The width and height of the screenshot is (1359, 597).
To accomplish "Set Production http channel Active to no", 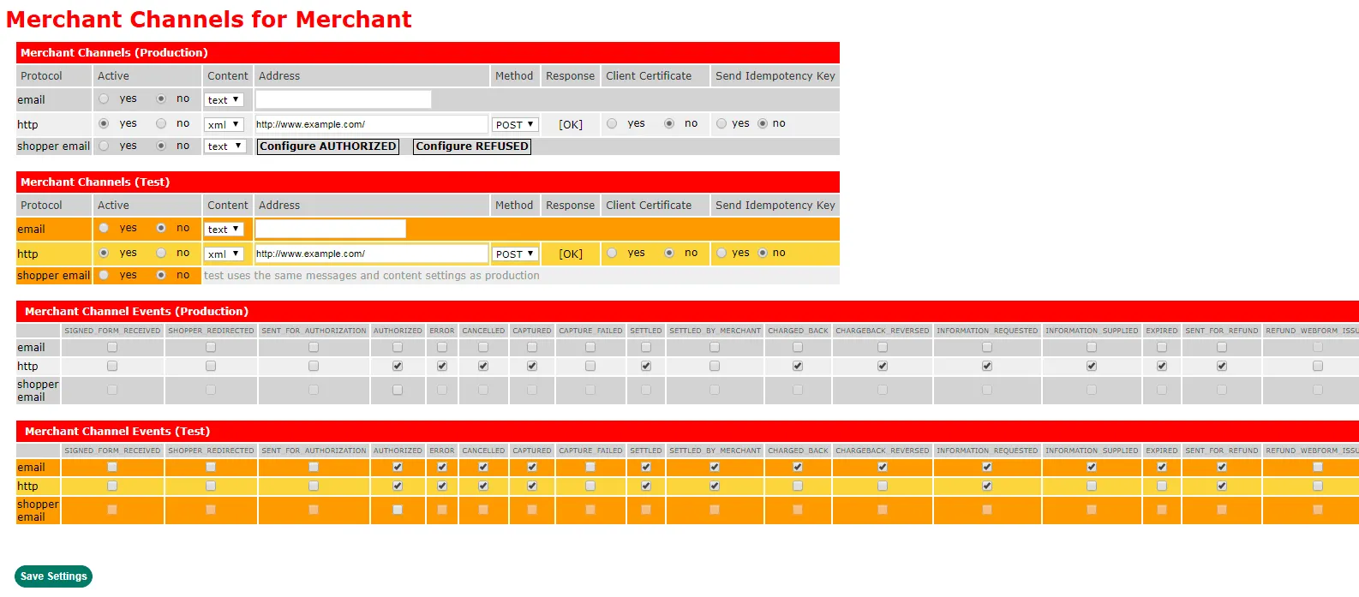I will click(161, 123).
